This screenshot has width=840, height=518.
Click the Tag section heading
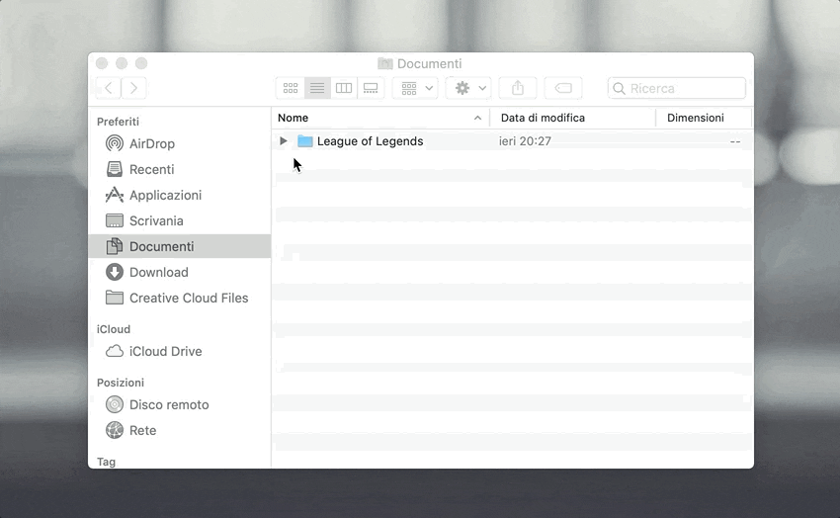(x=106, y=462)
